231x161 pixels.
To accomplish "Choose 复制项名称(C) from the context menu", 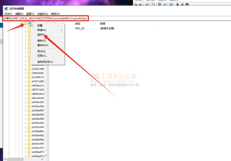I will click(x=48, y=62).
